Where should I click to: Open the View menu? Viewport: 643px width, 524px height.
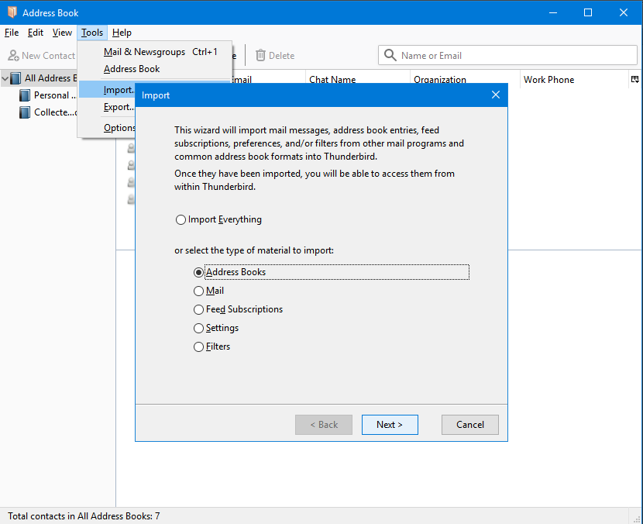[x=62, y=33]
